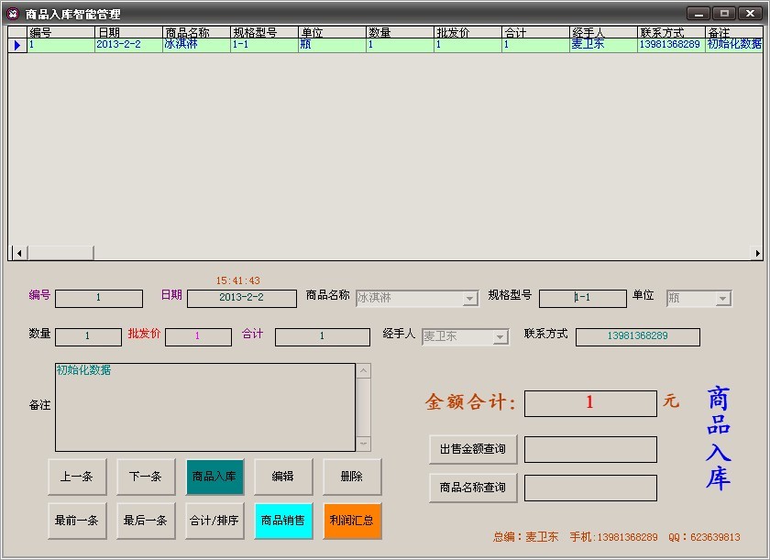The height and width of the screenshot is (560, 770).
Task: Close the 商品入库智能管理 window
Action: 751,14
